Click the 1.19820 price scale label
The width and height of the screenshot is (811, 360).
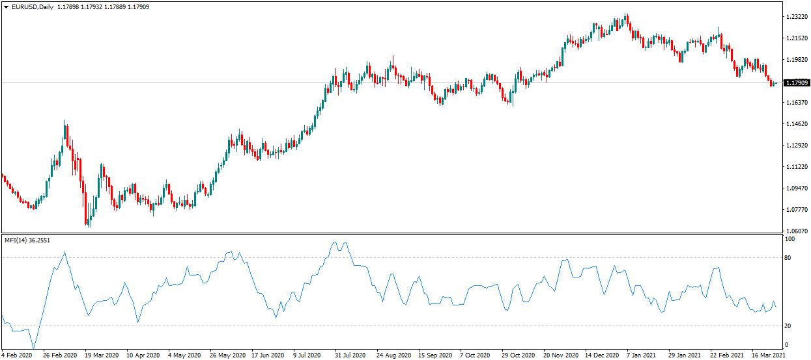[x=797, y=60]
